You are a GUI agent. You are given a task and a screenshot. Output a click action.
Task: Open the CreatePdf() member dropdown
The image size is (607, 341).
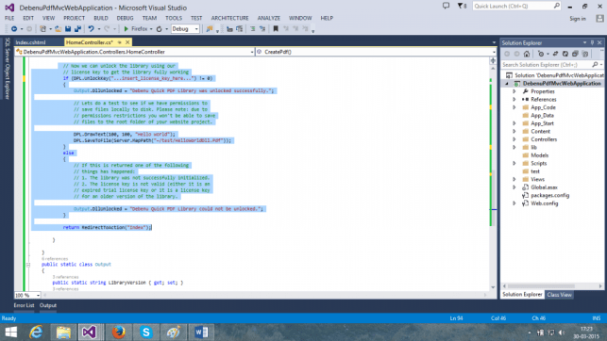click(376, 52)
